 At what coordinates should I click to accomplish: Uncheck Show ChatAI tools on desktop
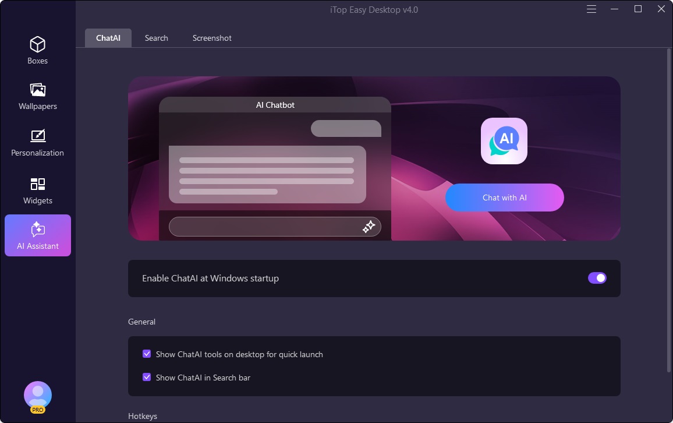coord(147,354)
